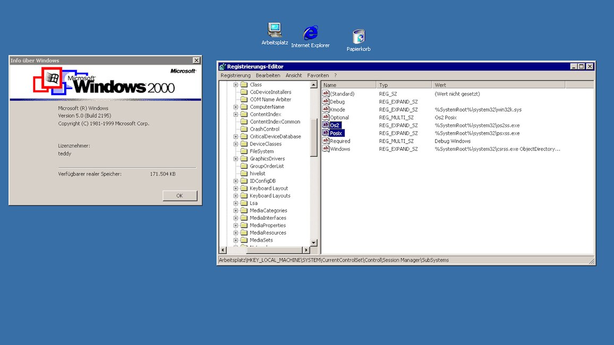Click the 'Os2 Posix' value text

click(x=446, y=117)
